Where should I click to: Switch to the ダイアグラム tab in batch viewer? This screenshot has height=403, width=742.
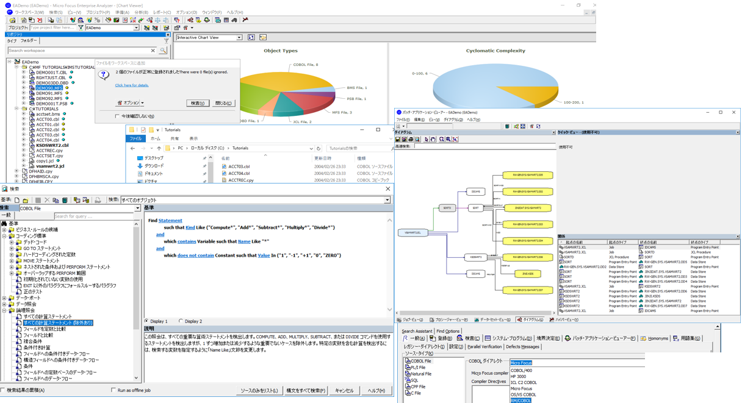click(530, 319)
